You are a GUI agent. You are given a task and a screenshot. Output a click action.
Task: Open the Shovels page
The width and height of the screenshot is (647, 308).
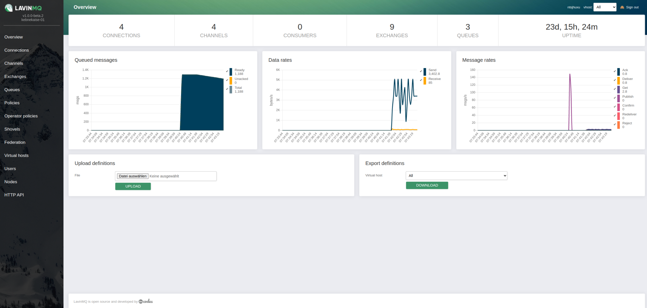point(12,129)
